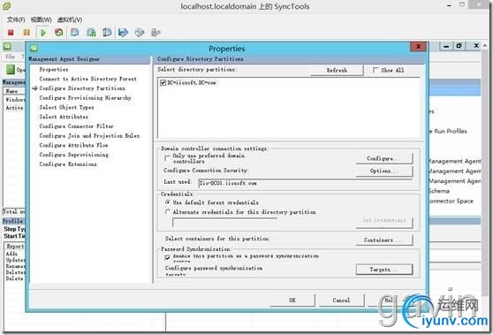
Task: Select the Select Attributes page
Action: (x=64, y=117)
